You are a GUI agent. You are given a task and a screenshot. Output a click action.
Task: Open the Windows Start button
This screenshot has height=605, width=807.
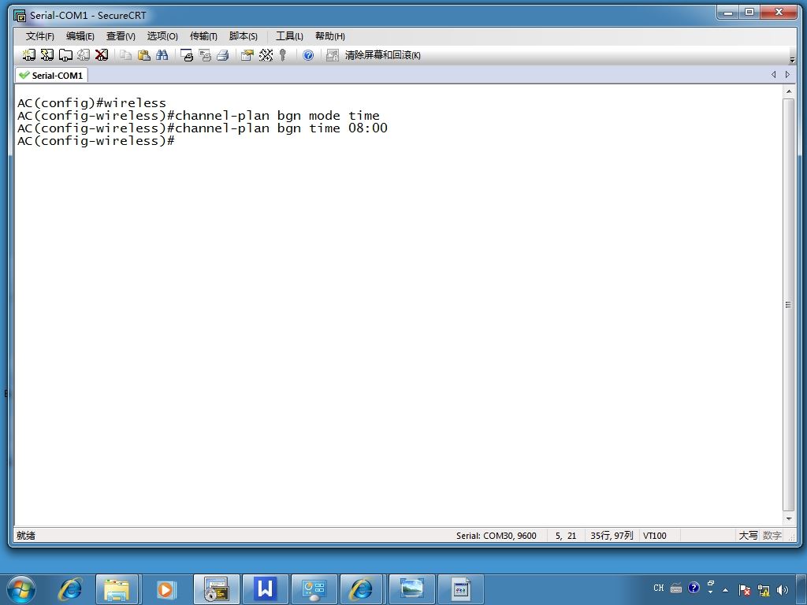pos(21,589)
